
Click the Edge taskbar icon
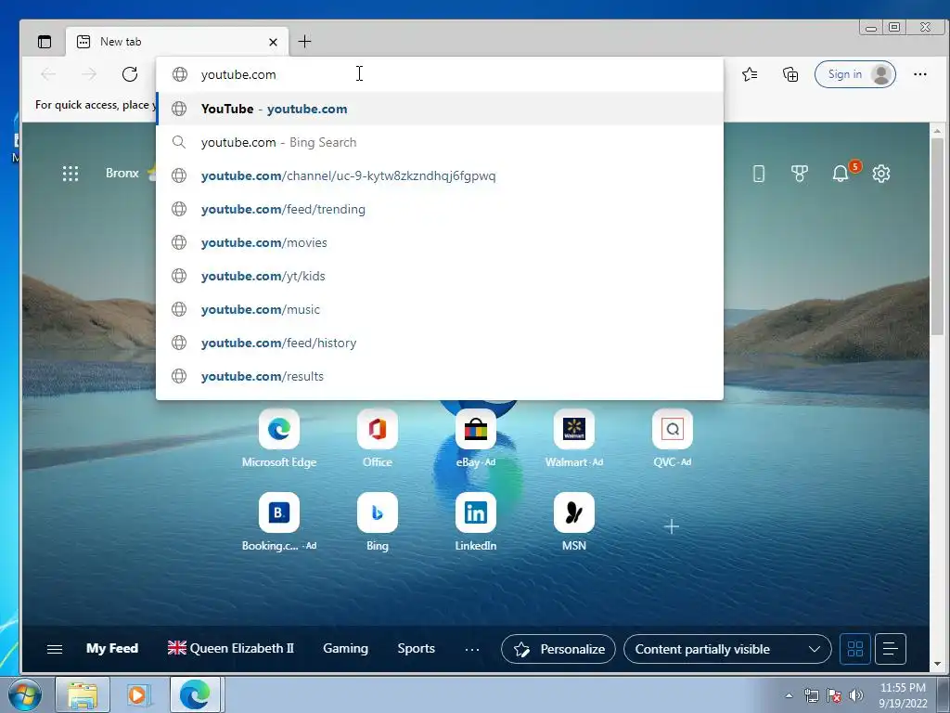coord(195,694)
